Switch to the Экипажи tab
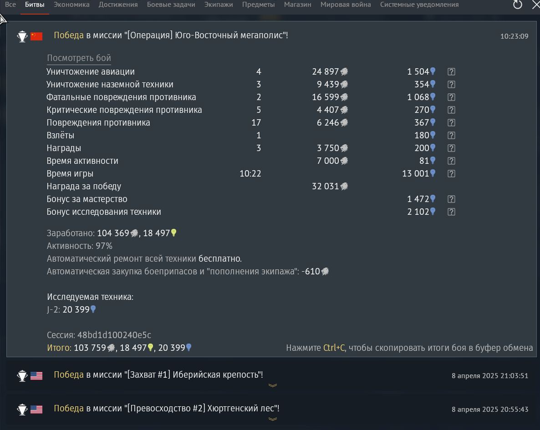Screen dimensions: 540x430 219,5
